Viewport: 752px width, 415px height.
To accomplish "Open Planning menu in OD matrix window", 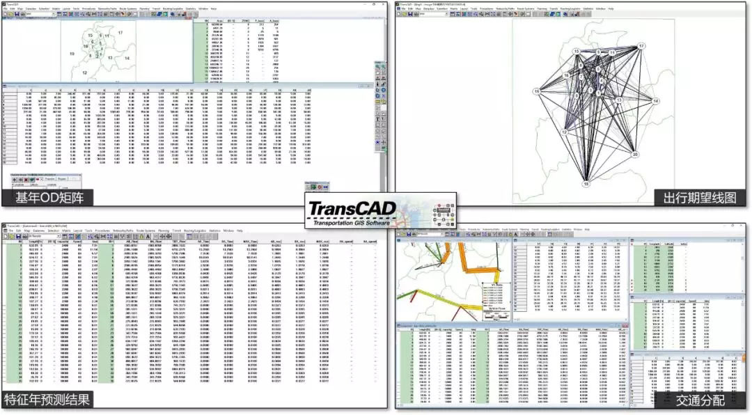I will pos(144,8).
